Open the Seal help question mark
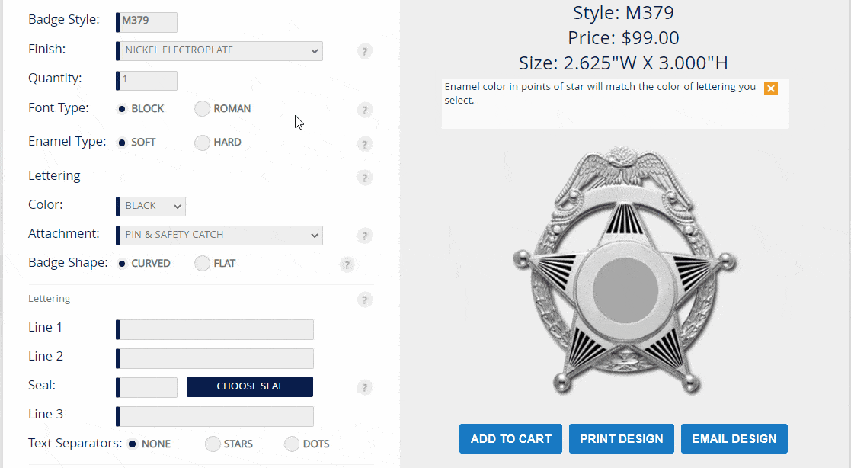 [365, 388]
